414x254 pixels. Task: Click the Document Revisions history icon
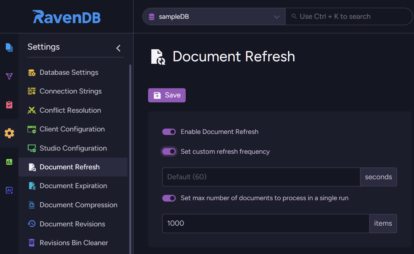point(32,224)
